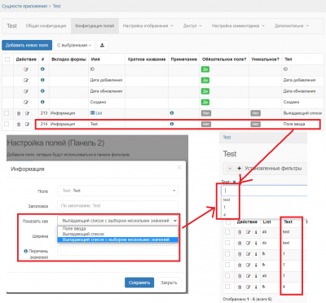Open the Доступ dropdown menu
This screenshot has height=303, width=326.
coord(192,26)
